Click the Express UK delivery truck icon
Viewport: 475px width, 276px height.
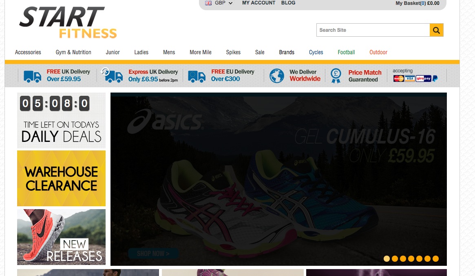pyautogui.click(x=113, y=75)
